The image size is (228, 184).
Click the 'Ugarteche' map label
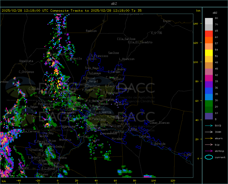[x=68, y=127]
